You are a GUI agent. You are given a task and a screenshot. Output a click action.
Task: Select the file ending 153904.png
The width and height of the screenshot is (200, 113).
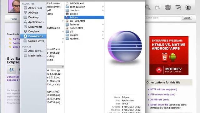coord(53,95)
